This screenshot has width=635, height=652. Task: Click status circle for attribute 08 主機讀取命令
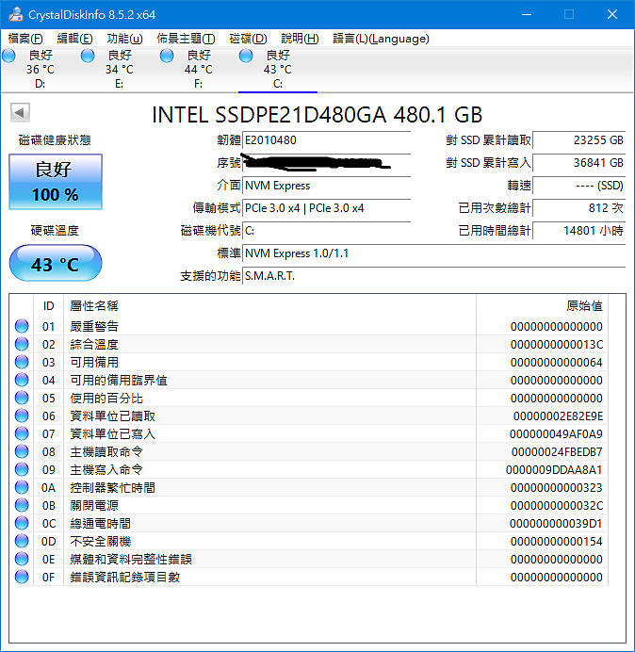pos(22,451)
